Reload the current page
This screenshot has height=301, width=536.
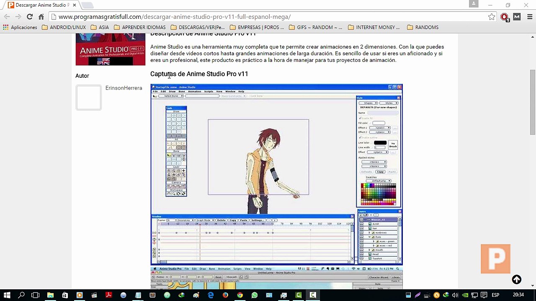(29, 17)
